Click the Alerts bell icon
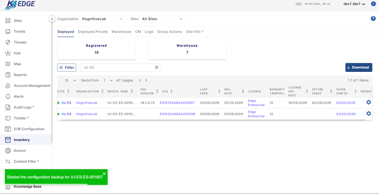The width and height of the screenshot is (379, 194). (8, 96)
